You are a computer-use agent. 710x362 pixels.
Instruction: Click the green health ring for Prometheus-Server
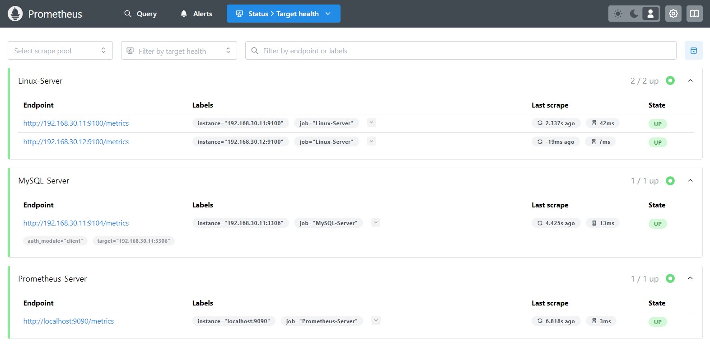[670, 278]
